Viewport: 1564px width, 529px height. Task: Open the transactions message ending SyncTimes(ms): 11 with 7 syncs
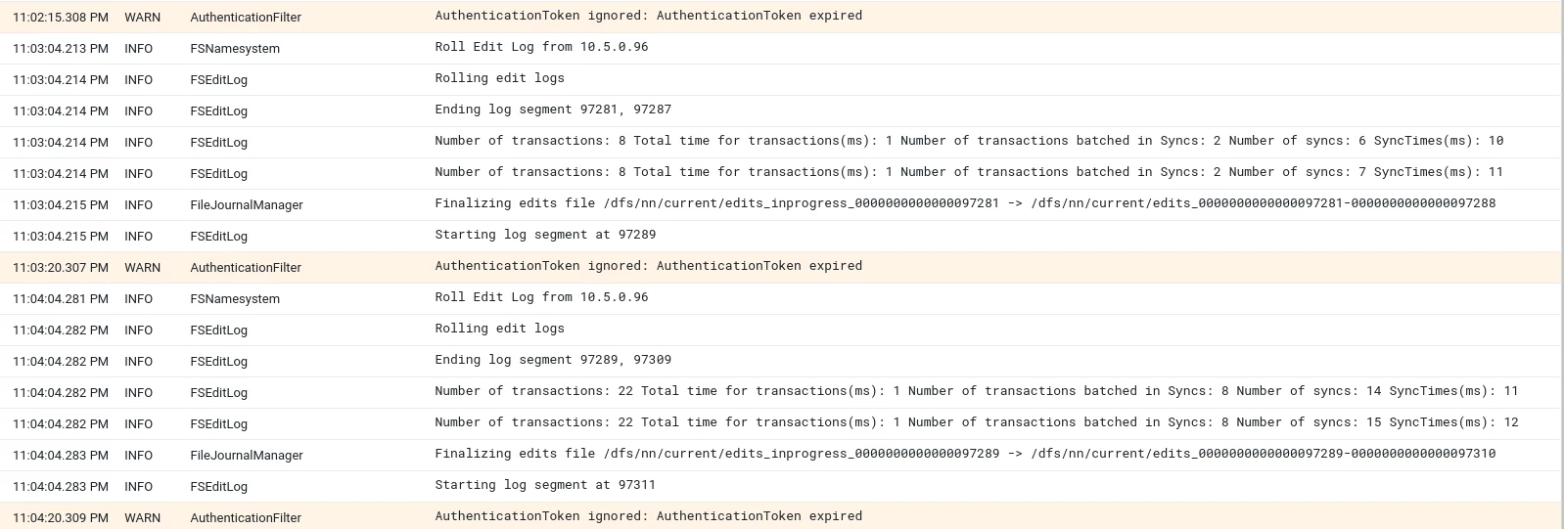969,172
